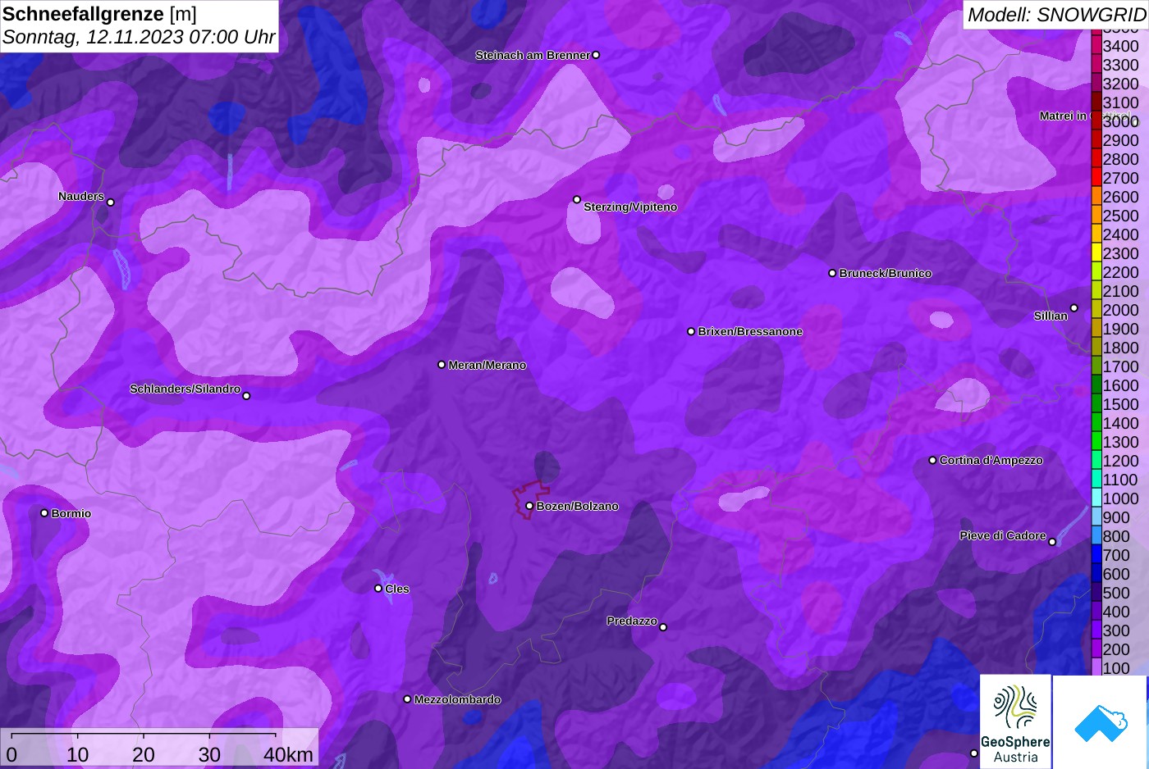This screenshot has width=1149, height=769.
Task: Click the Modell: SNOWGRID label
Action: click(1056, 15)
